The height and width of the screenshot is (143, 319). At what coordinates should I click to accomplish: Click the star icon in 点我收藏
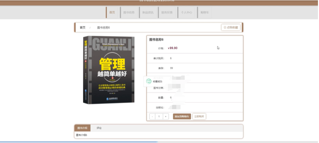[x=225, y=27]
